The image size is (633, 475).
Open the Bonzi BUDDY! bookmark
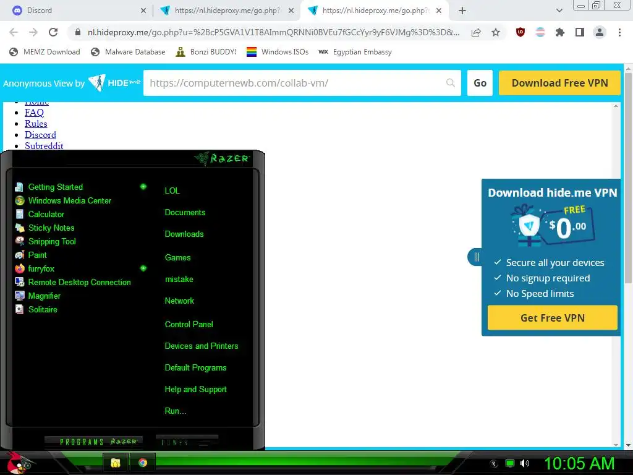point(206,52)
